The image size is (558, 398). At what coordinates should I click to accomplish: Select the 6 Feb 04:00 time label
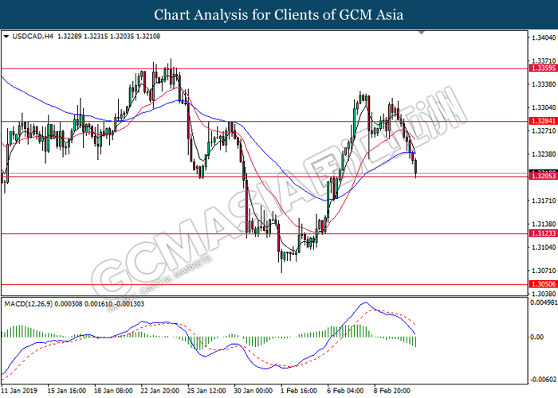(345, 391)
